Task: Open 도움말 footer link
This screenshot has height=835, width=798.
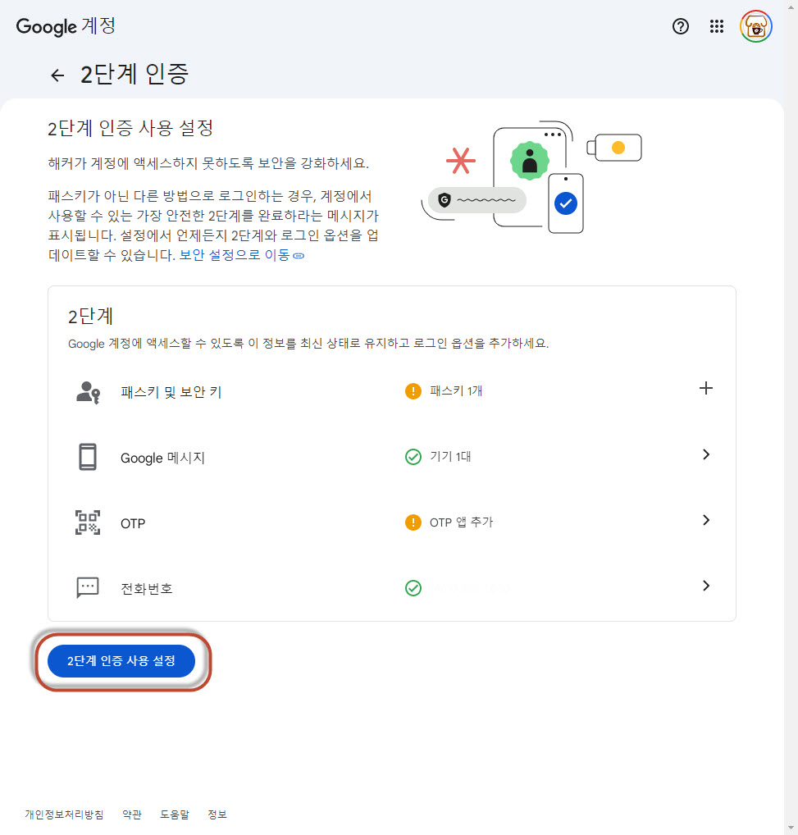Action: click(x=174, y=814)
